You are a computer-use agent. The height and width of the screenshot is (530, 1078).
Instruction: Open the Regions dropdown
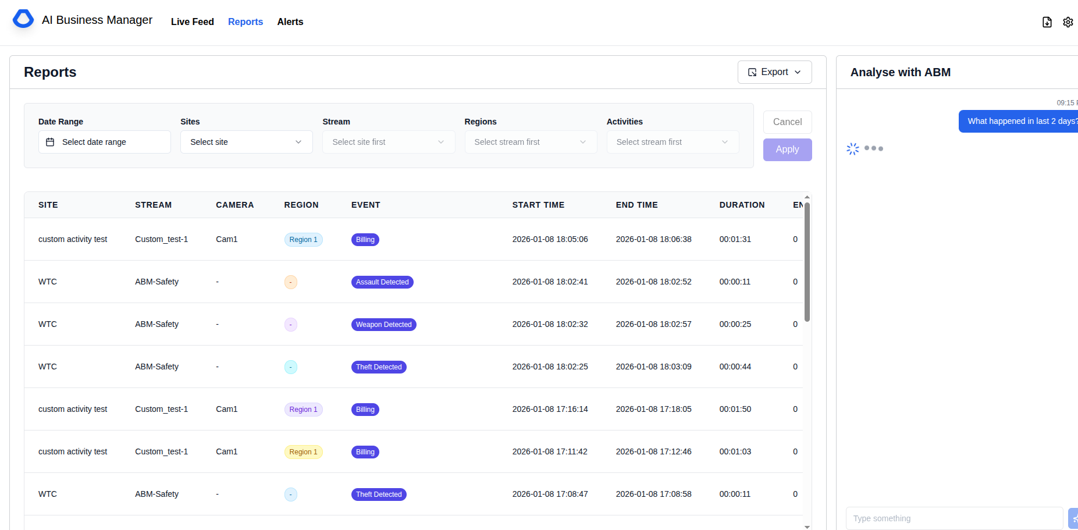[530, 141]
